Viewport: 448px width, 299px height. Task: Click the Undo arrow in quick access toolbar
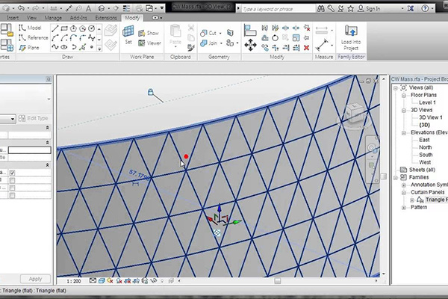coord(21,8)
